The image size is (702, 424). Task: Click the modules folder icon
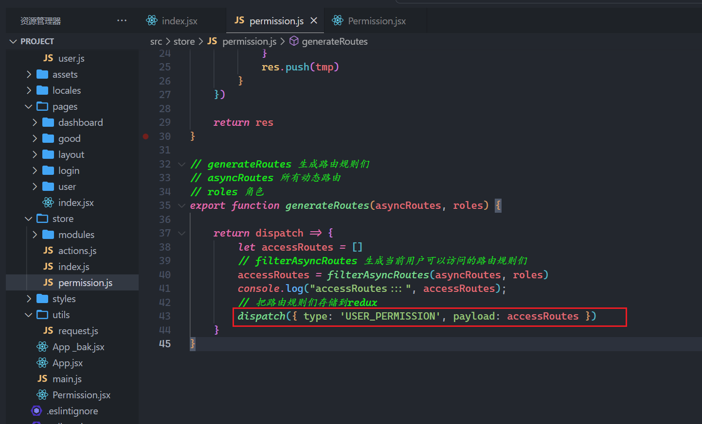tap(48, 235)
